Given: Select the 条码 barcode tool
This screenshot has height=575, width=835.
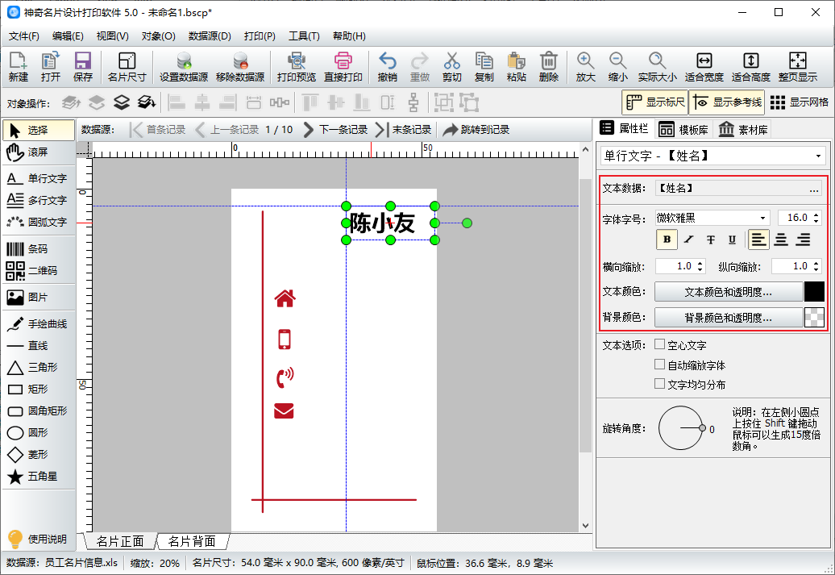Looking at the screenshot, I should pos(39,249).
